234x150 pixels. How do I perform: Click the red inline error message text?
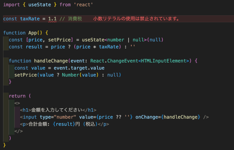136,19
